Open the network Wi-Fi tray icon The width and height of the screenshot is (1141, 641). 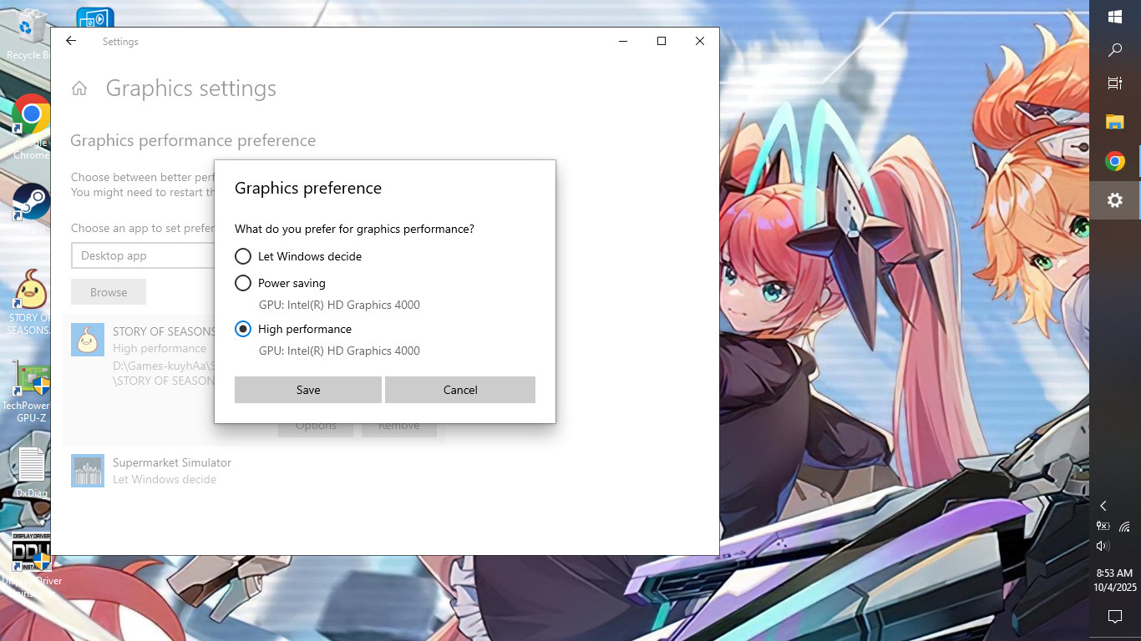point(1125,527)
